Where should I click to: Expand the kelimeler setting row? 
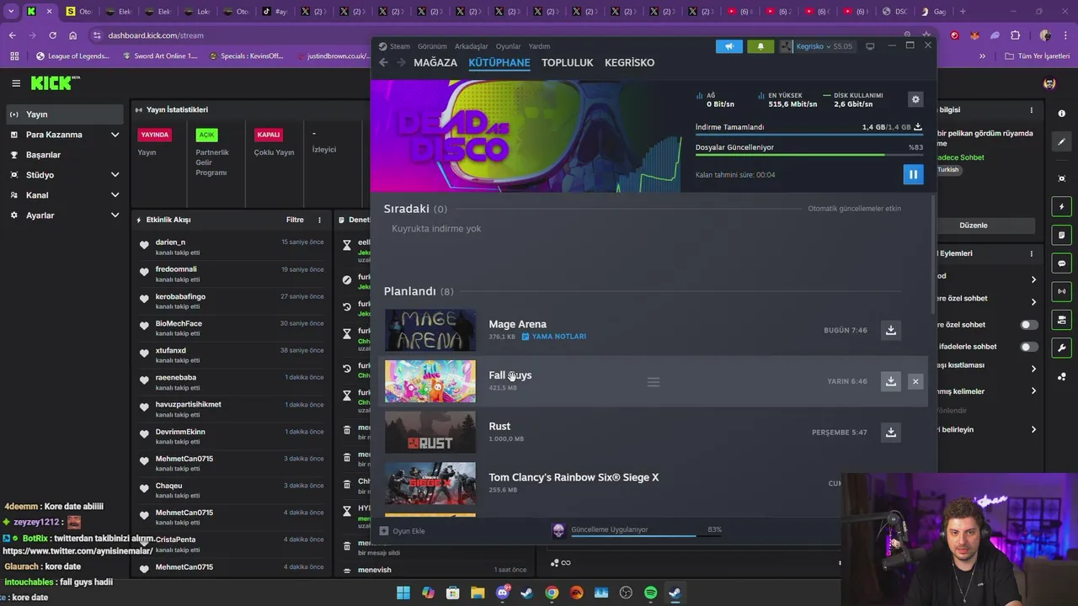point(1033,391)
